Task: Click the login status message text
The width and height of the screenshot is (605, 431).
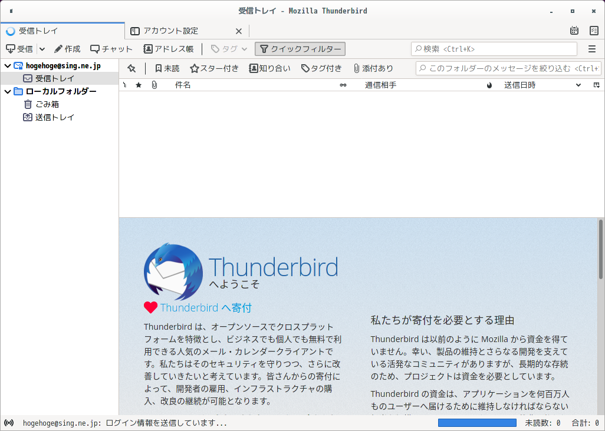Action: tap(125, 423)
